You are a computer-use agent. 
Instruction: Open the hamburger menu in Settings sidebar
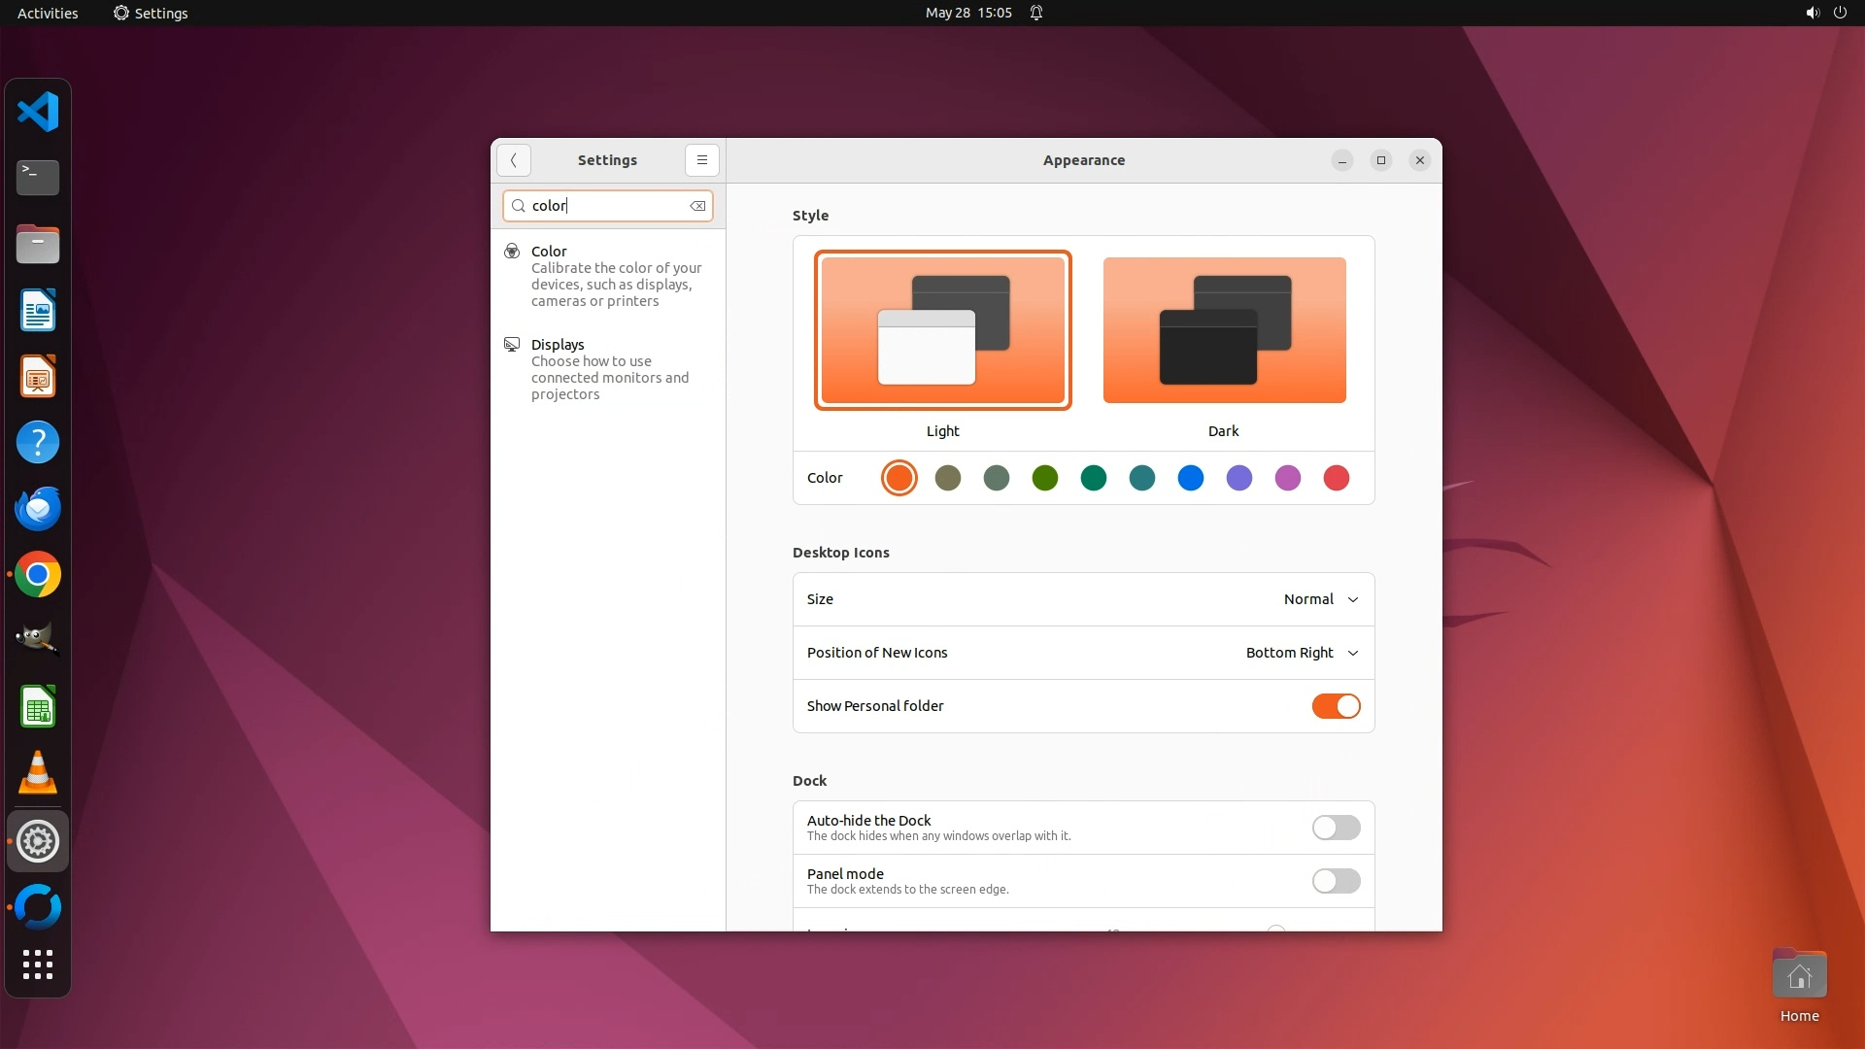click(701, 160)
